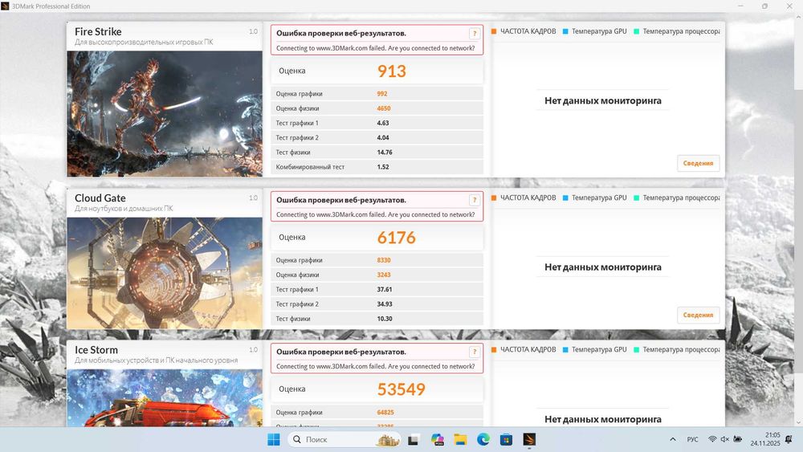Toggle blue Температура GPU legend in Ice Storm

[x=594, y=349]
